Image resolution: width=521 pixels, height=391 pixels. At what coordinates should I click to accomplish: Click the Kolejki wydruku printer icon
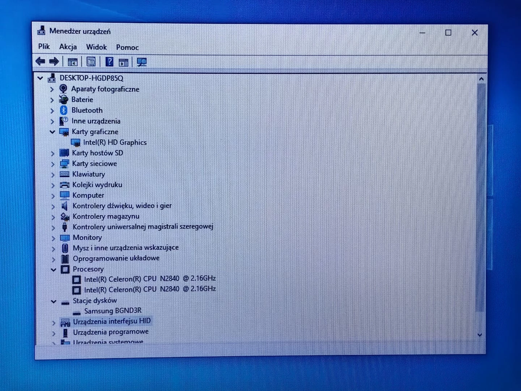[x=64, y=185]
